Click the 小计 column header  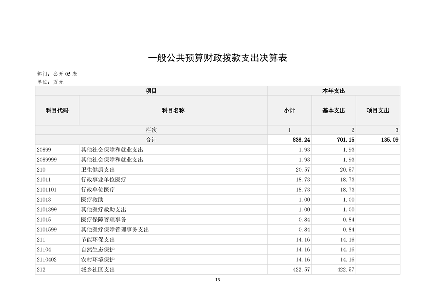pyautogui.click(x=289, y=110)
